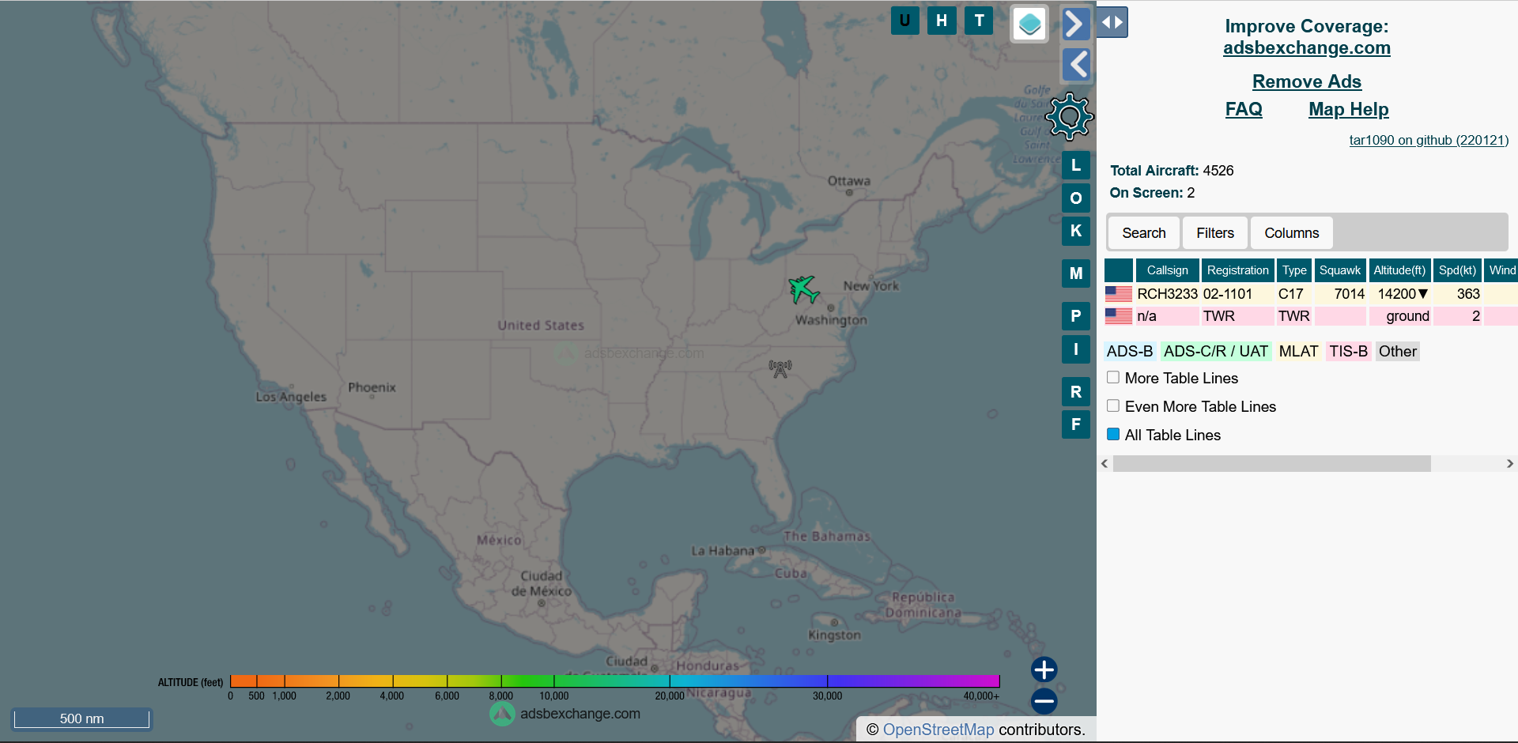
Task: Open OpenStreetMap attribution link
Action: 938,730
